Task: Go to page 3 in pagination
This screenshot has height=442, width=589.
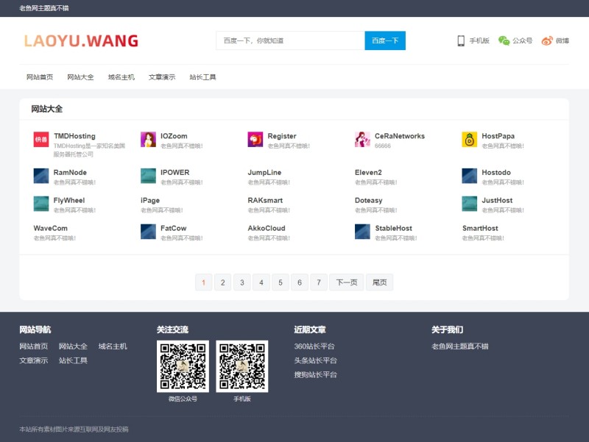Action: (x=241, y=282)
